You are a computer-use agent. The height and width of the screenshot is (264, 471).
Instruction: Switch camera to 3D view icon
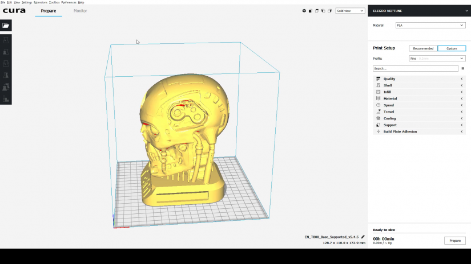pos(304,11)
